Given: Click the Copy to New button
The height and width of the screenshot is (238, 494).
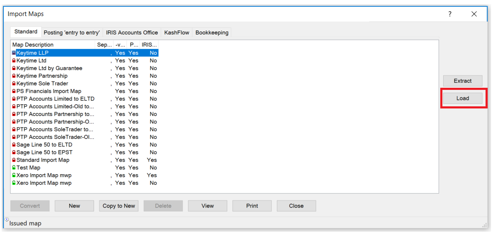Looking at the screenshot, I should (119, 206).
